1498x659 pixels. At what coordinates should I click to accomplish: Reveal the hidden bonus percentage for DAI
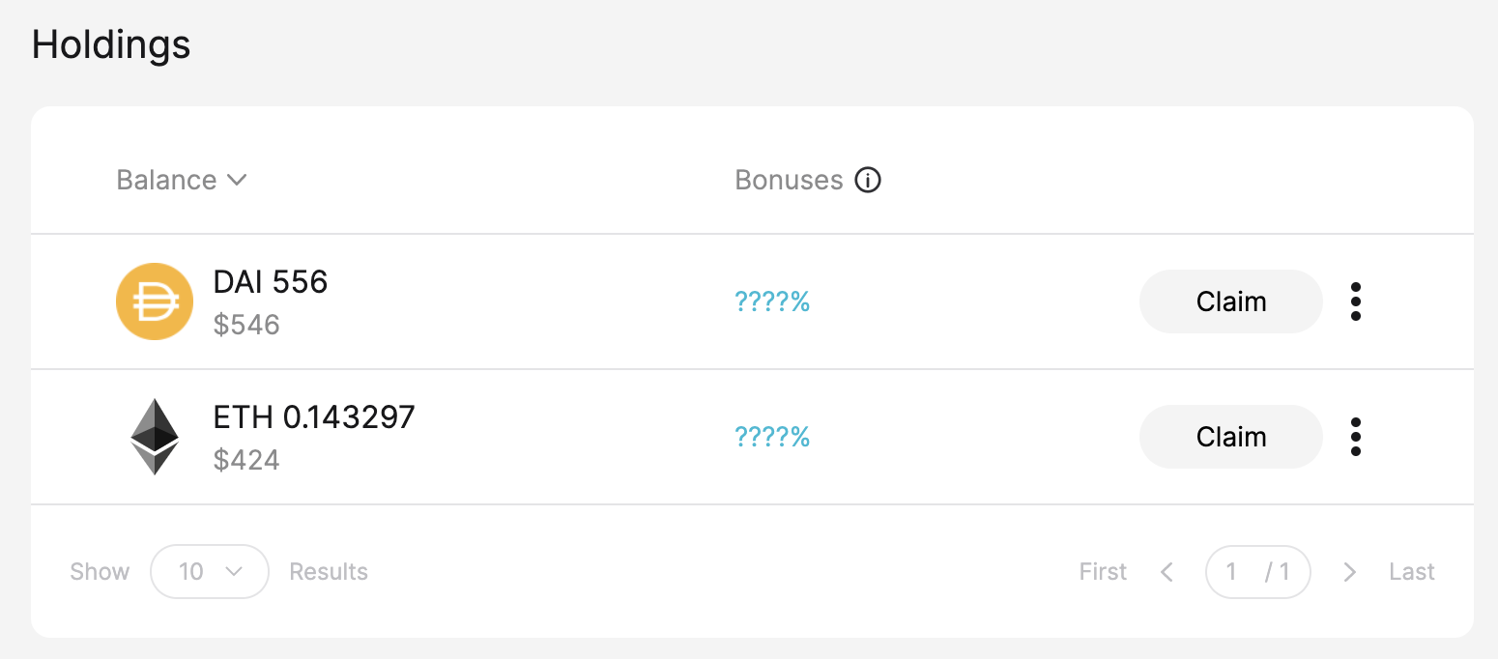[x=772, y=301]
